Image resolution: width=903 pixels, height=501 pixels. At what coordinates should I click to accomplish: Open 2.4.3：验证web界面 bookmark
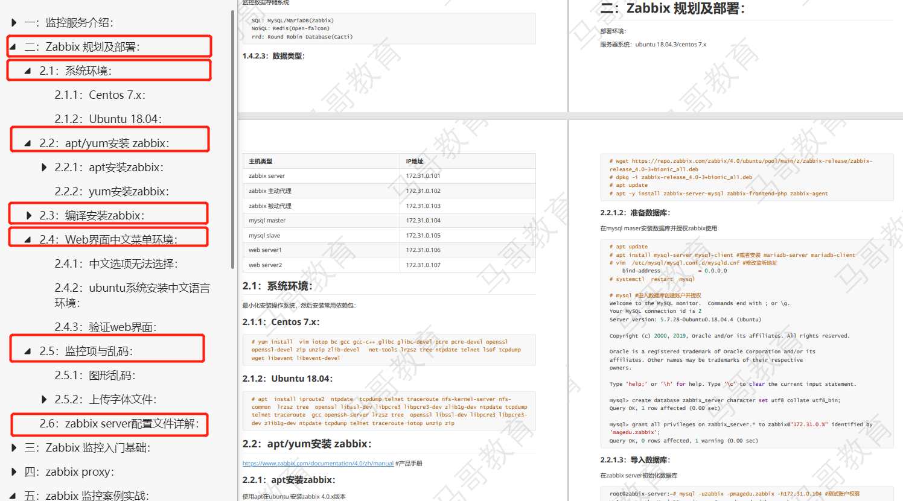point(106,327)
